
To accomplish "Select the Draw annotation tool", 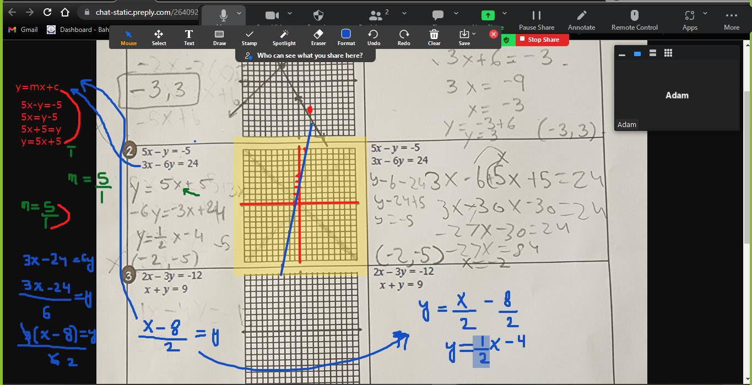I will coord(219,37).
